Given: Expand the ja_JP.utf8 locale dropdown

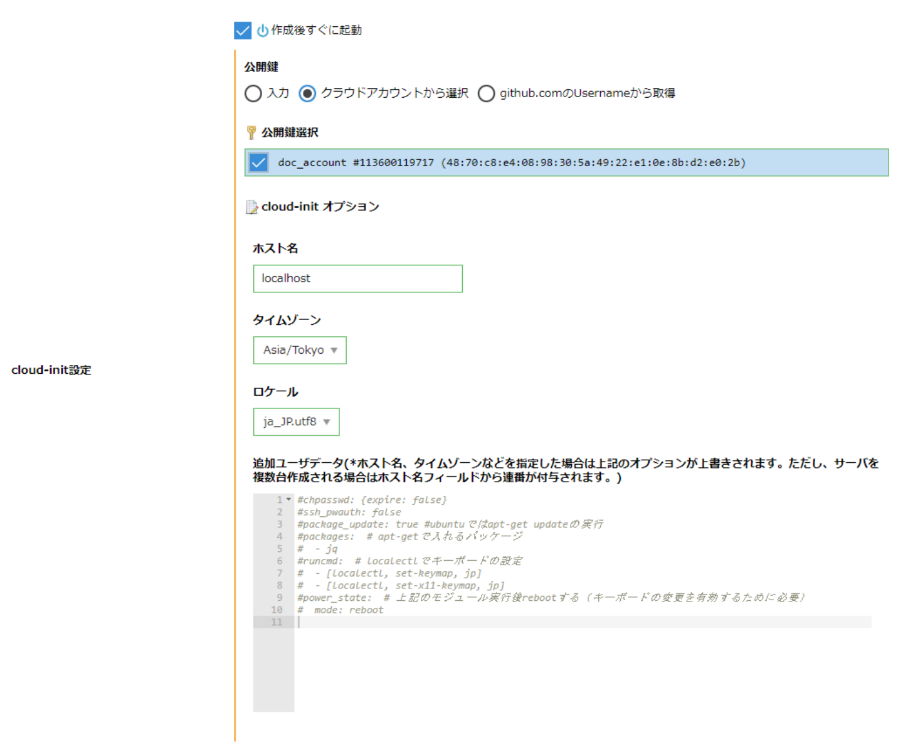Looking at the screenshot, I should tap(296, 421).
